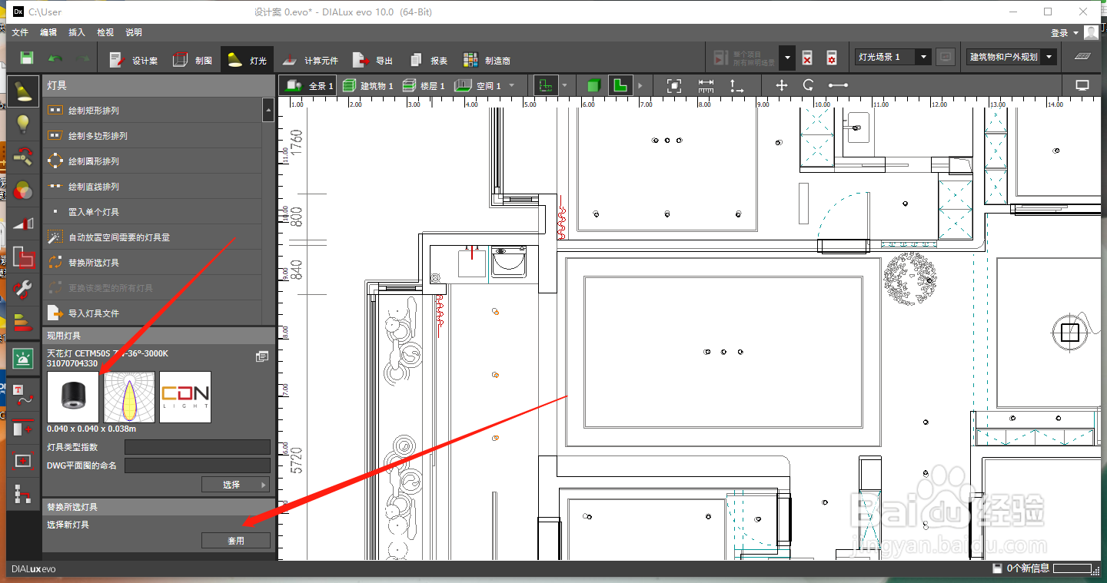The image size is (1107, 583).
Task: Click the green save disk icon
Action: pyautogui.click(x=26, y=58)
